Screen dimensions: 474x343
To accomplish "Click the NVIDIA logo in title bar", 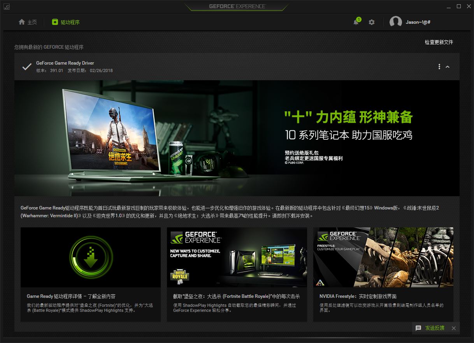I will [x=7, y=7].
